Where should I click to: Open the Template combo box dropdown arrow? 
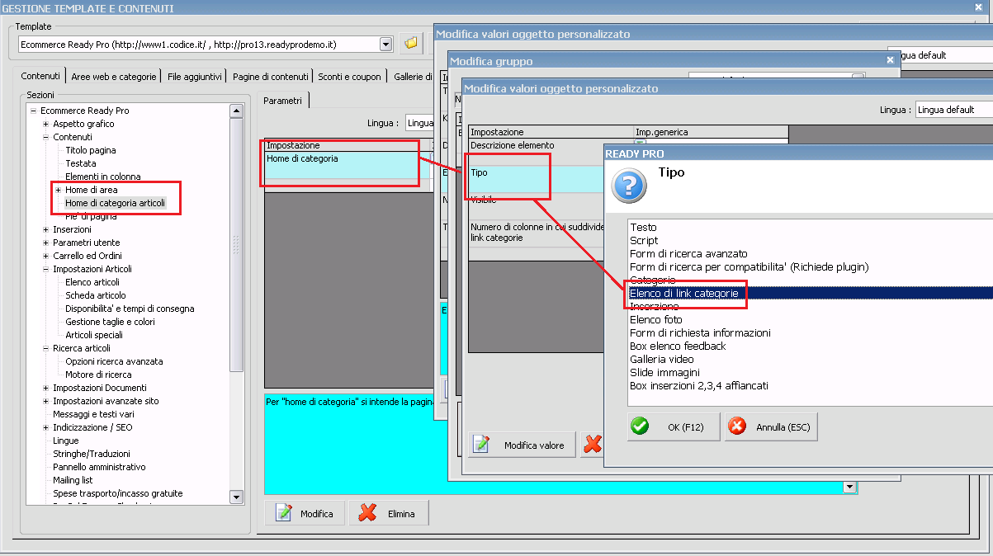click(385, 44)
